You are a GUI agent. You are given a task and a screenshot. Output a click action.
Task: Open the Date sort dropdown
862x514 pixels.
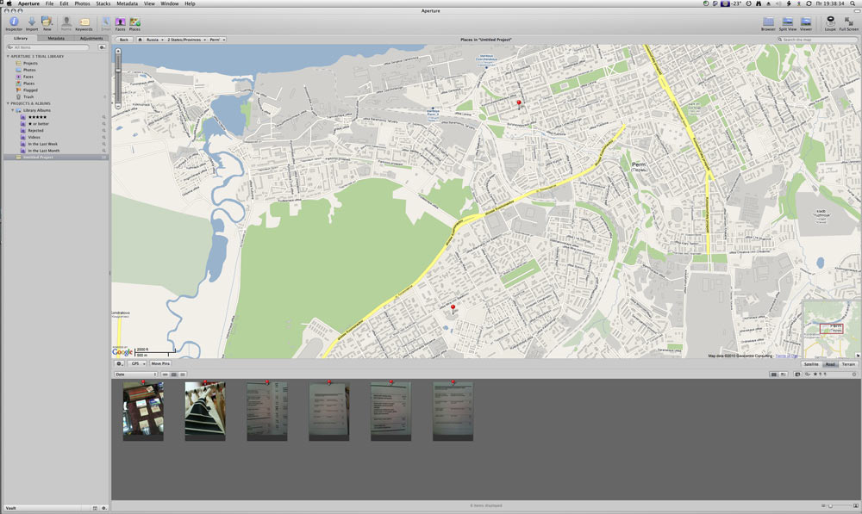(136, 375)
